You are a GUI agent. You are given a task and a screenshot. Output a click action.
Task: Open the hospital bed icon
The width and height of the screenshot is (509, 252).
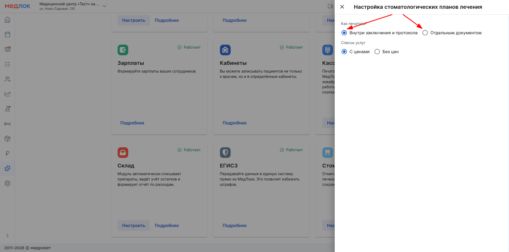click(7, 124)
